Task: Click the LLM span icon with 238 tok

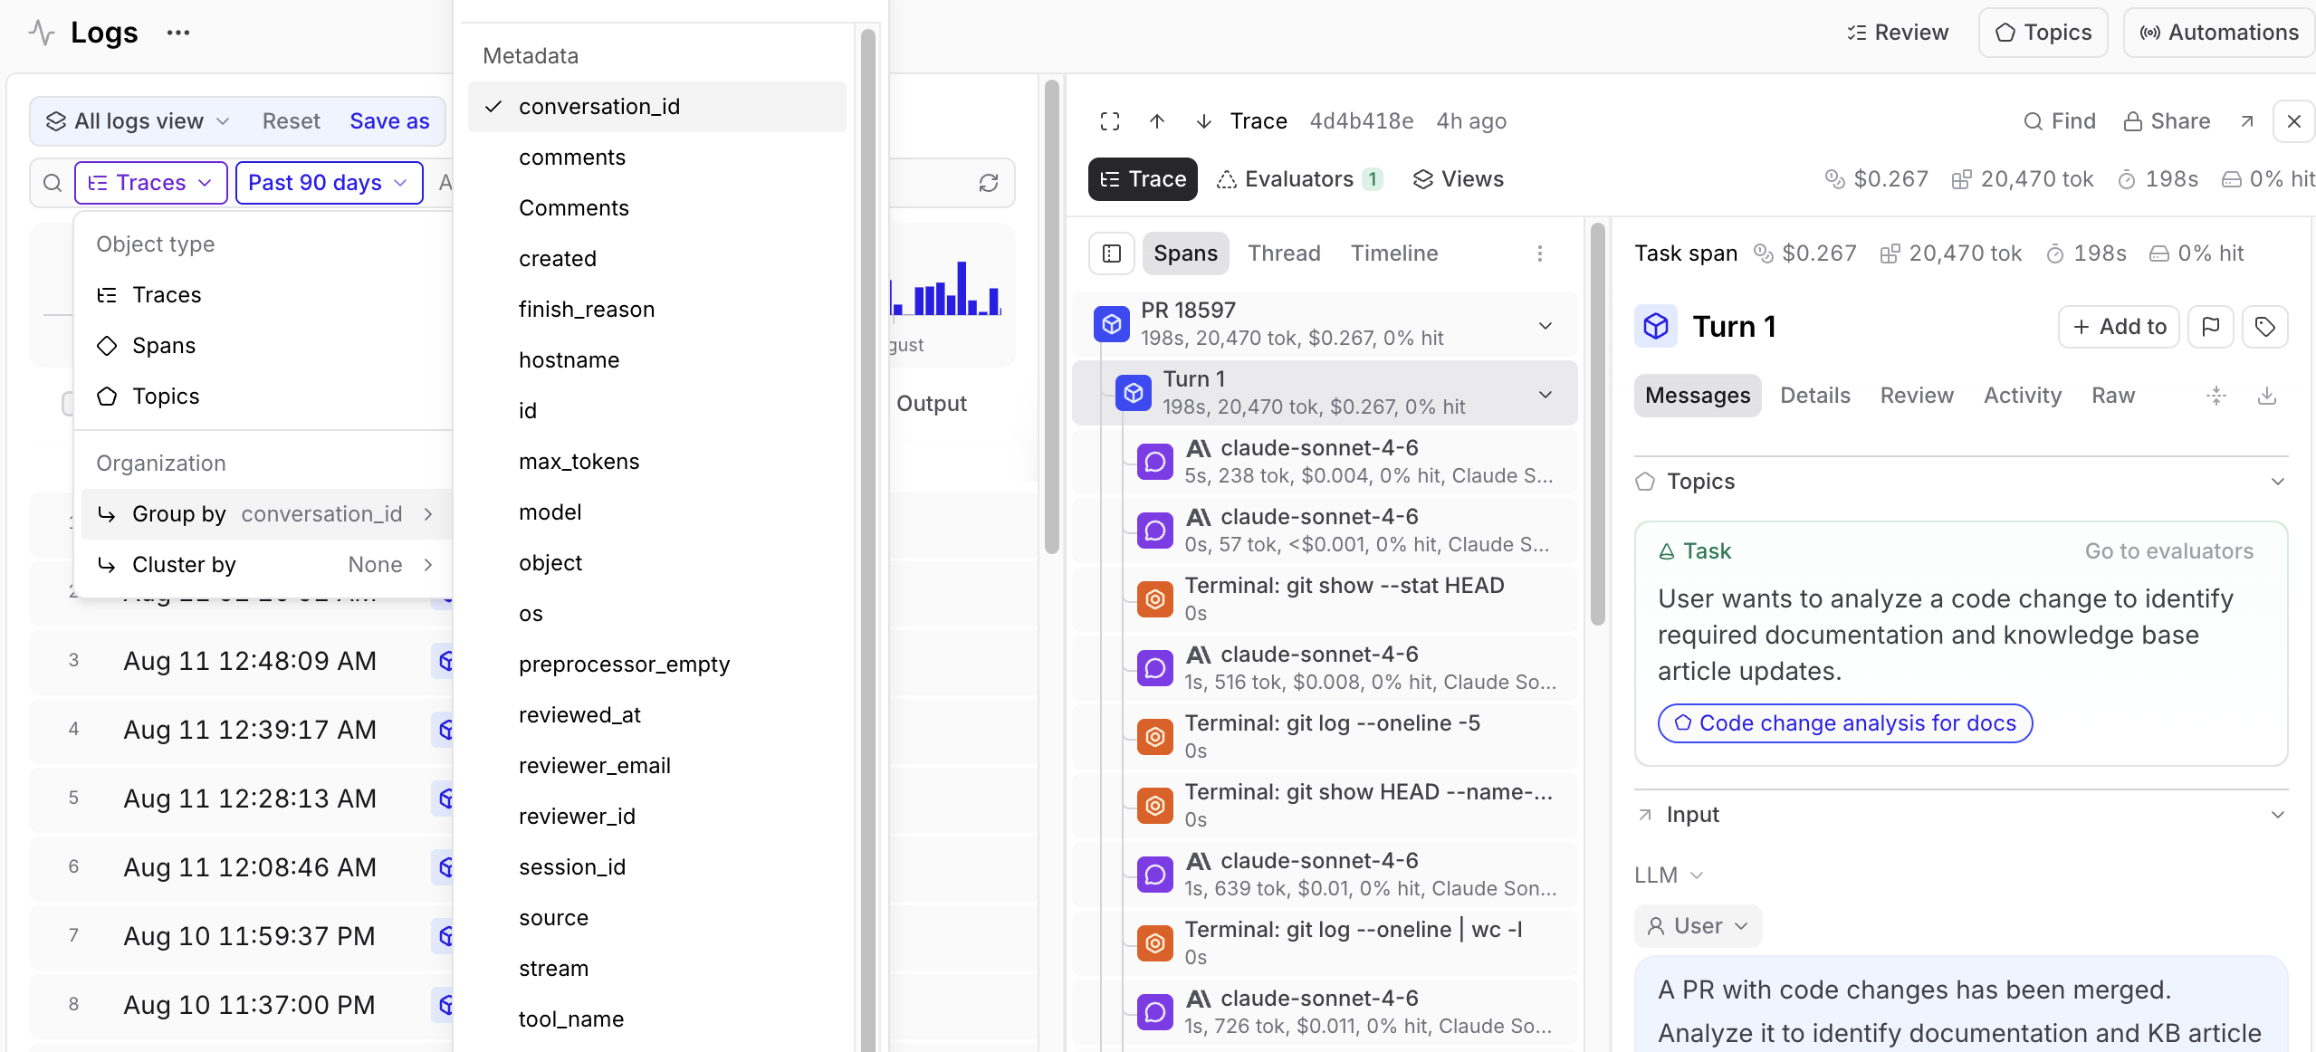Action: 1154,462
